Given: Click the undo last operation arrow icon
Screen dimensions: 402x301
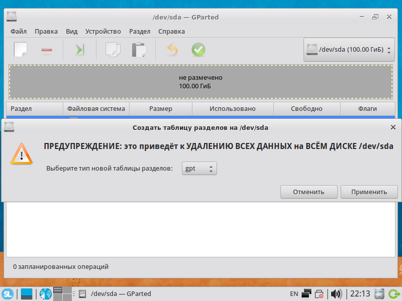Looking at the screenshot, I should 172,49.
